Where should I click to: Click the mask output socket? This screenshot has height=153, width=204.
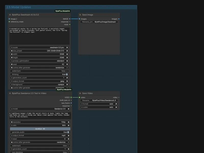pos(70,24)
